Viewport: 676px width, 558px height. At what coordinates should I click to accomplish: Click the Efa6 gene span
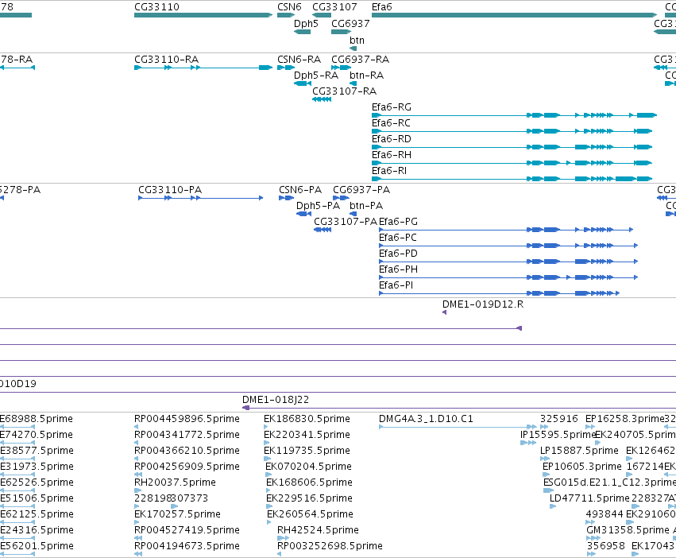tap(514, 15)
